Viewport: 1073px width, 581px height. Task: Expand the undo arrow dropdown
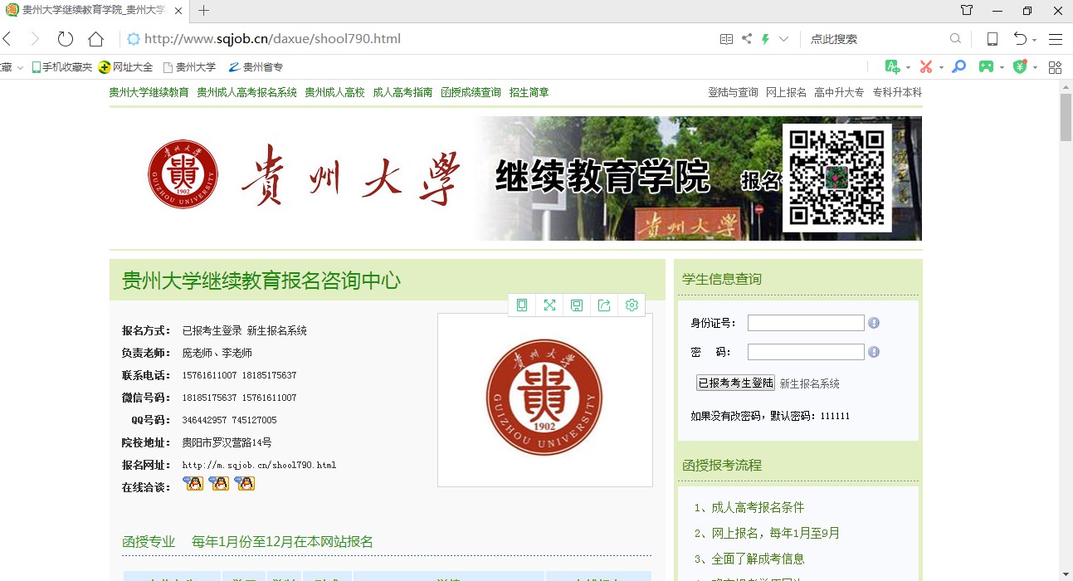(1034, 40)
